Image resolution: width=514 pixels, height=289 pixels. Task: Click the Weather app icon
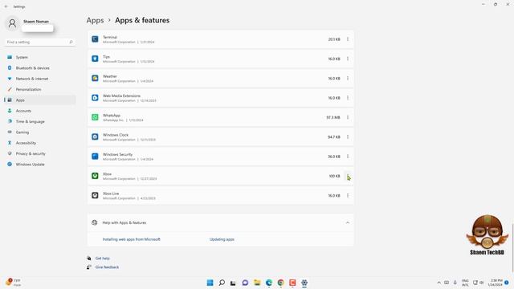point(95,79)
